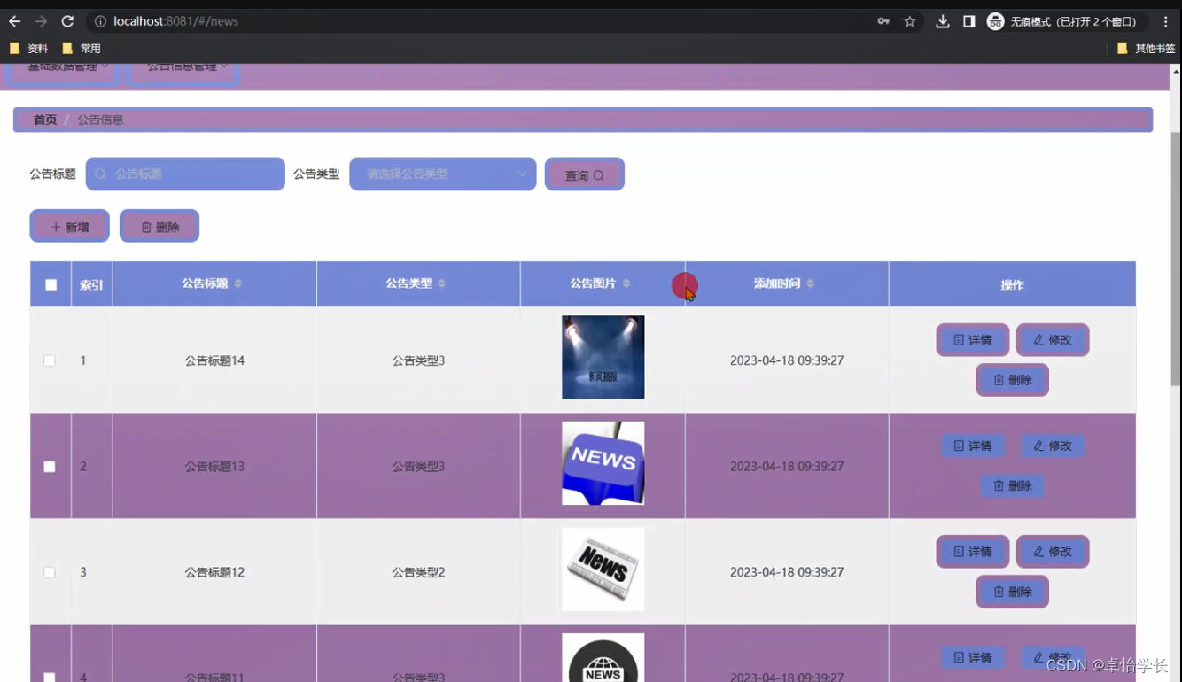Viewport: 1182px width, 682px height.
Task: Select all rows with header checkbox
Action: coord(51,285)
